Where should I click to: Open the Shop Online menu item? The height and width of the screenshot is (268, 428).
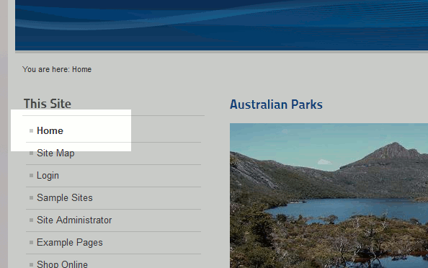pyautogui.click(x=62, y=264)
